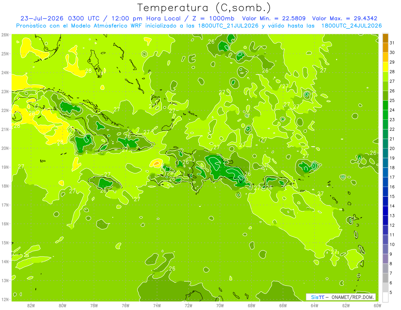Click the '31' value in the color legend

coord(392,43)
